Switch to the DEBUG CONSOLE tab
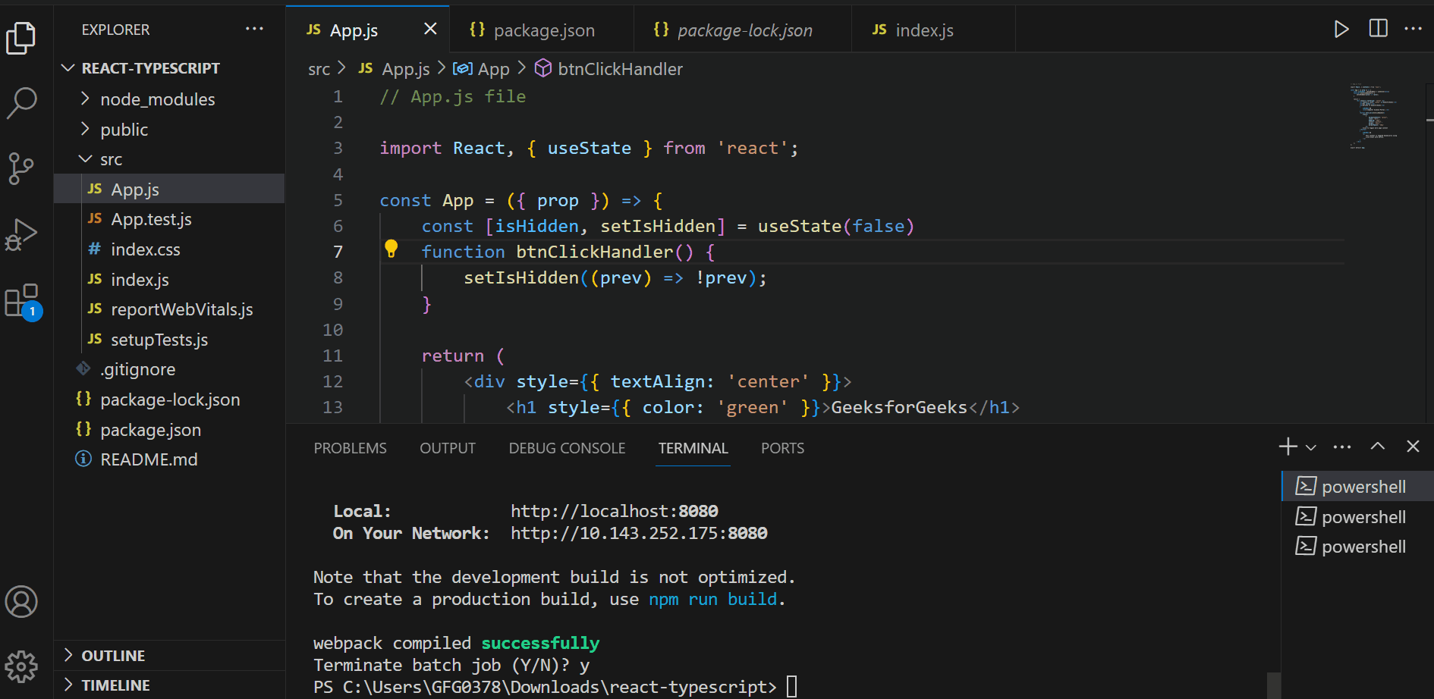This screenshot has height=699, width=1434. click(567, 448)
